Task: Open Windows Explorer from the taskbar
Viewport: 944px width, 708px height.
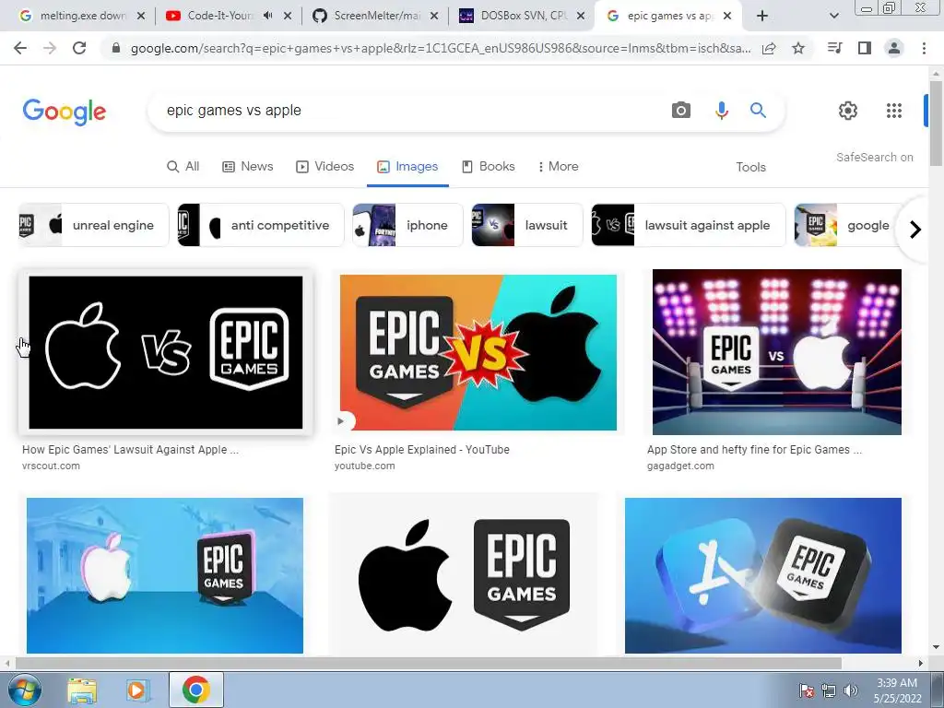Action: pos(82,690)
